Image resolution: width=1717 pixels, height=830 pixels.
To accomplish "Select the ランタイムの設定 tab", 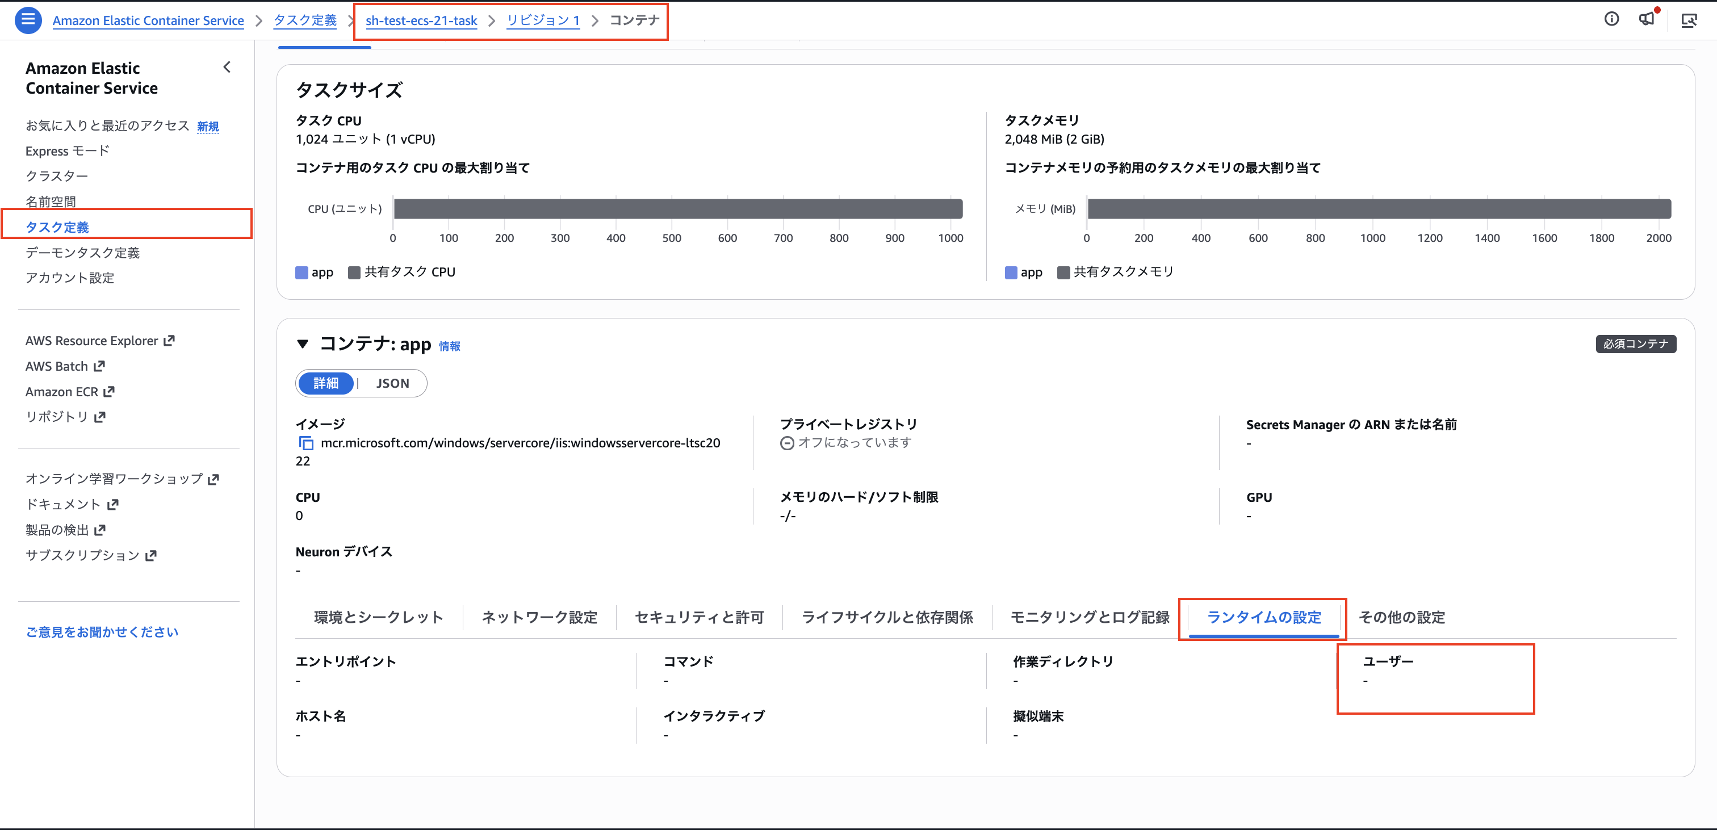I will click(1264, 617).
